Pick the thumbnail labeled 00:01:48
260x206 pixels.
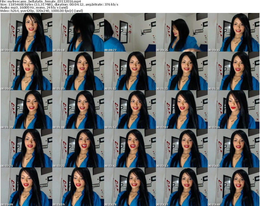[x=78, y=109]
